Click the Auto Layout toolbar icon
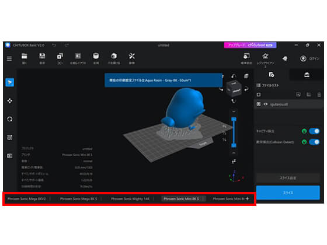Image resolution: width=327 pixels, height=245 pixels. (x=78, y=56)
